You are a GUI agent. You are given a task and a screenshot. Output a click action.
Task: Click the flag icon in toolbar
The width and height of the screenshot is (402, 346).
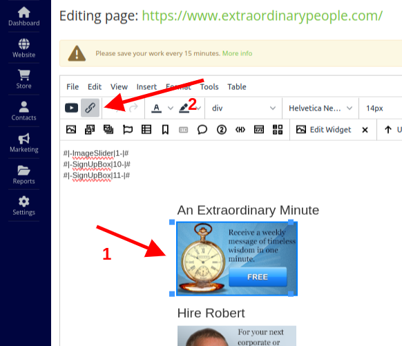tap(128, 129)
